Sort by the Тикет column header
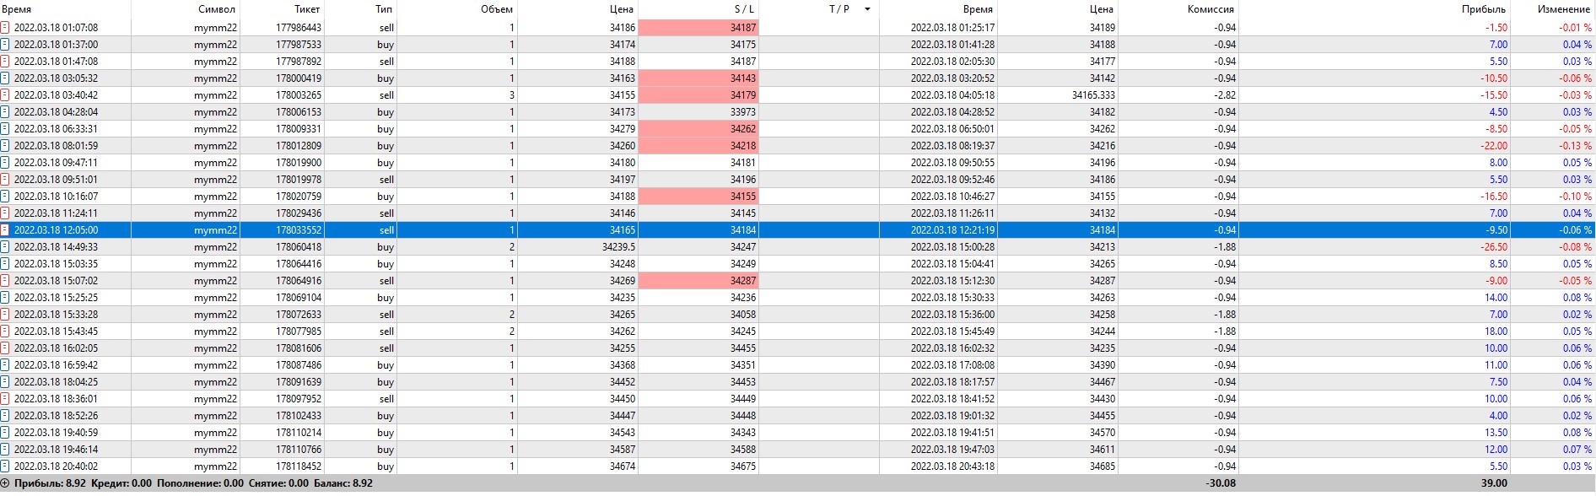Screen dimensions: 1596x496 [x=306, y=9]
